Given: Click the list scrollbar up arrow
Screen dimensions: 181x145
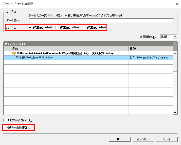Looking at the screenshot, I should [x=175, y=53].
